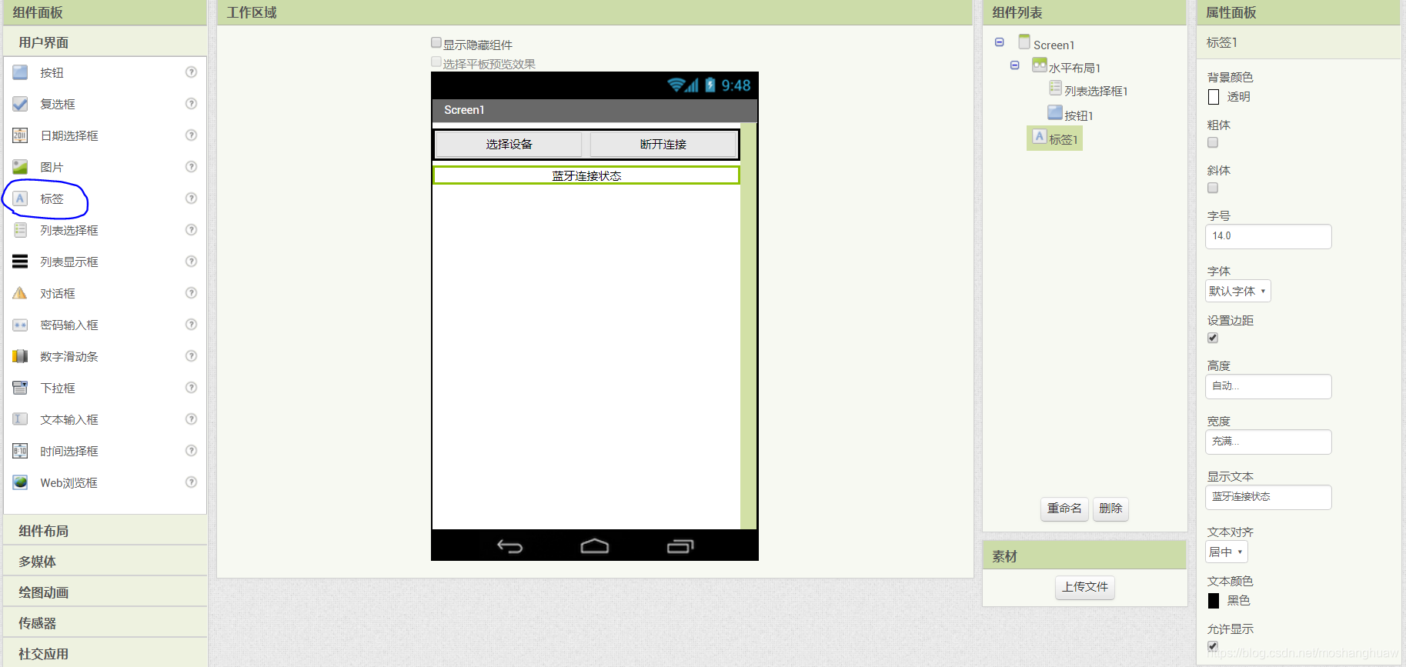Select the 对话框 notifier warning icon

(x=20, y=293)
